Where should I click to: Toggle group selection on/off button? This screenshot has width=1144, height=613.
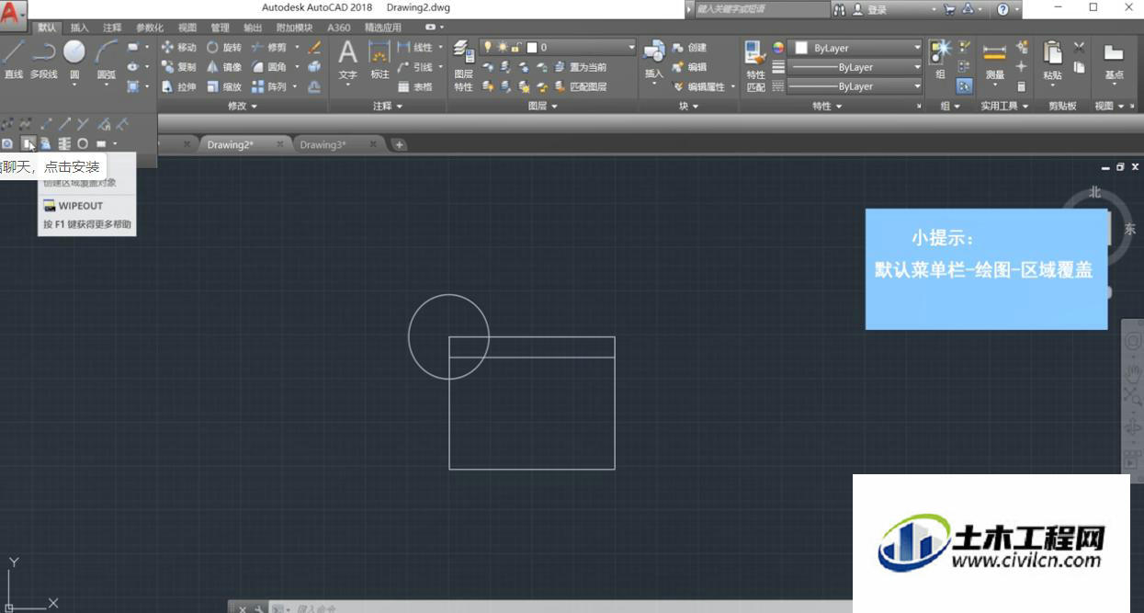click(965, 86)
